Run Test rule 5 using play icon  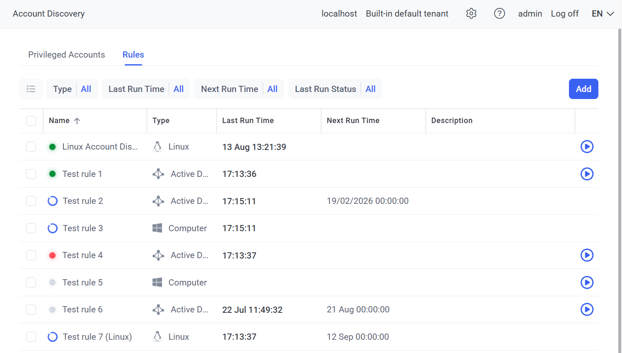point(587,283)
